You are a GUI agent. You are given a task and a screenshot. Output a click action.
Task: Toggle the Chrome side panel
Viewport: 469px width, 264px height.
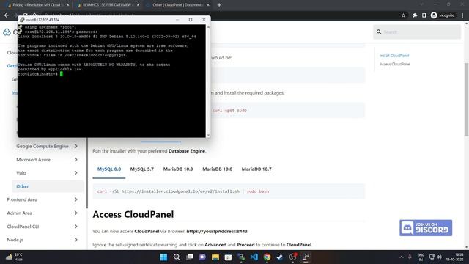(x=424, y=15)
